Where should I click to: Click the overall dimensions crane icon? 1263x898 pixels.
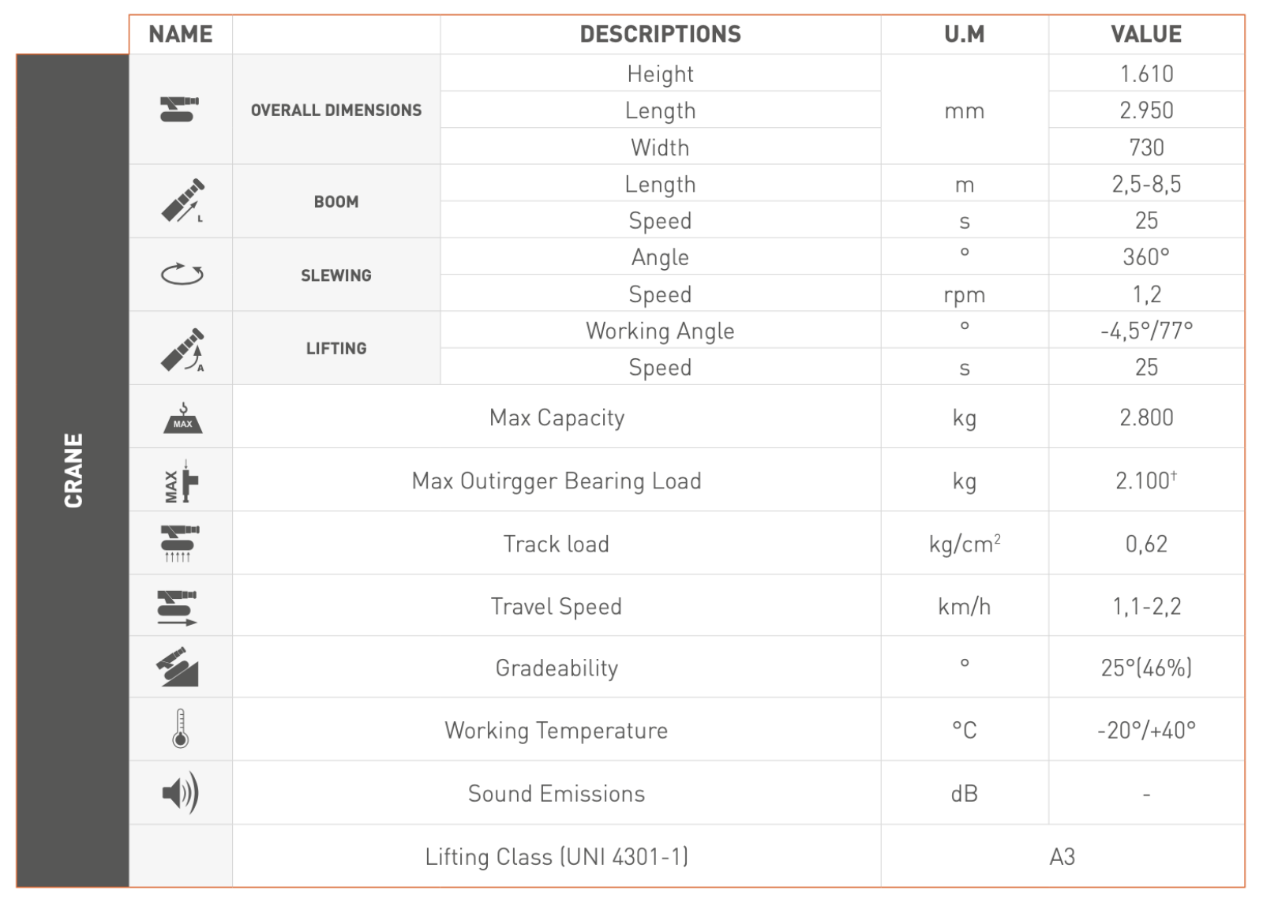pos(180,110)
